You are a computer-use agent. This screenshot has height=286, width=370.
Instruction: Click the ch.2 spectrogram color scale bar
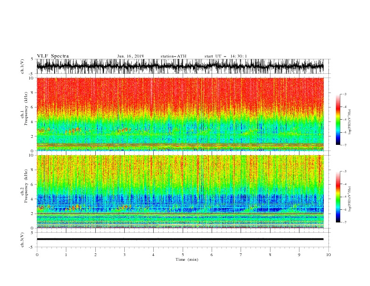pyautogui.click(x=338, y=197)
